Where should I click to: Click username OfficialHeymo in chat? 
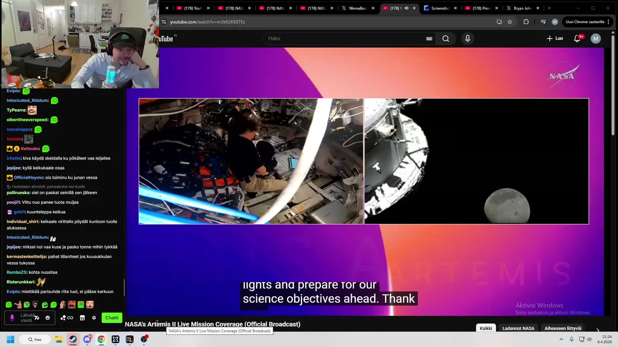click(x=28, y=177)
